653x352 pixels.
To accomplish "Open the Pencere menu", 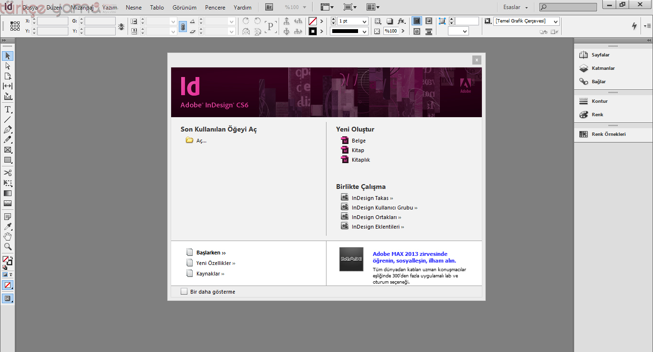I will (x=215, y=8).
